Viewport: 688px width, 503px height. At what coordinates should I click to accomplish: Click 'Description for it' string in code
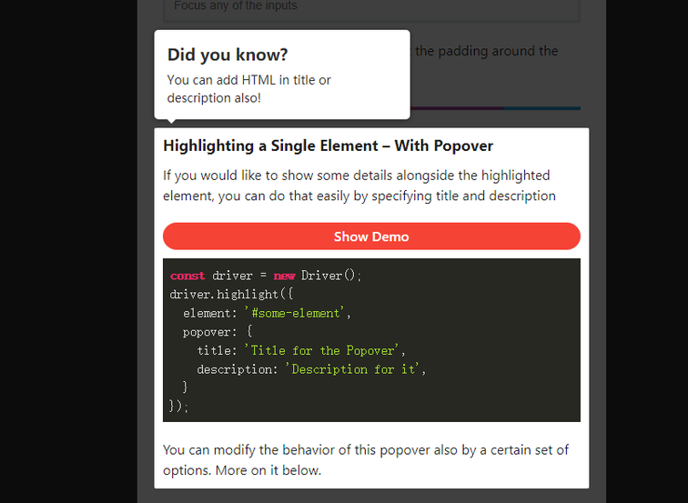click(x=355, y=369)
